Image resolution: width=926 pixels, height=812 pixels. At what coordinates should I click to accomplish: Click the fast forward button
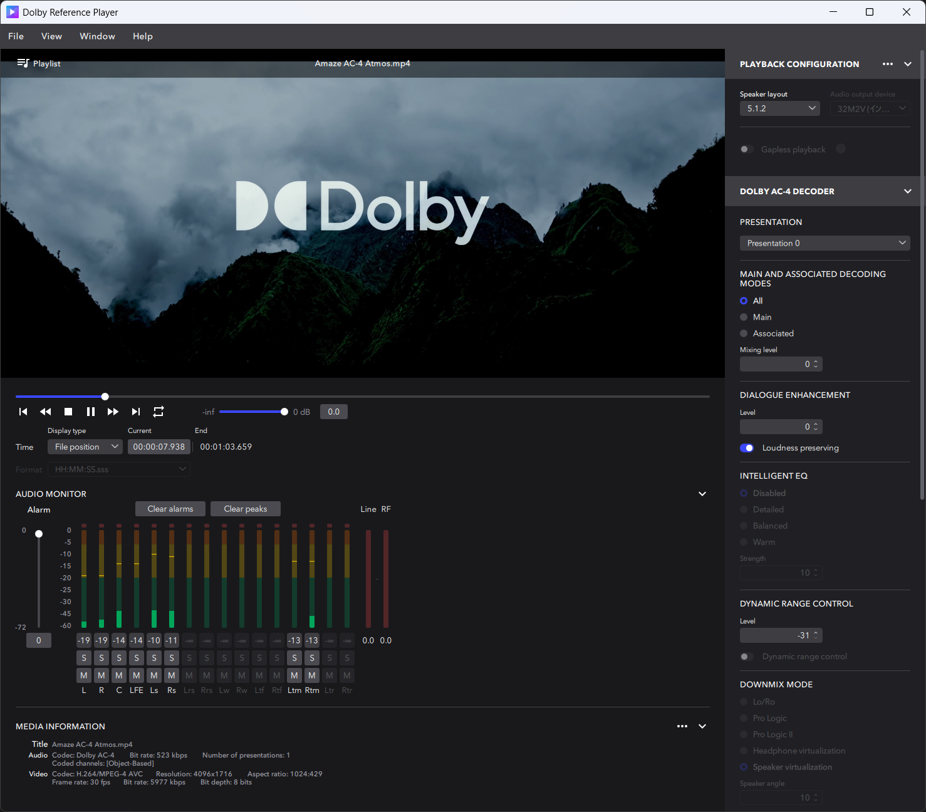click(113, 412)
